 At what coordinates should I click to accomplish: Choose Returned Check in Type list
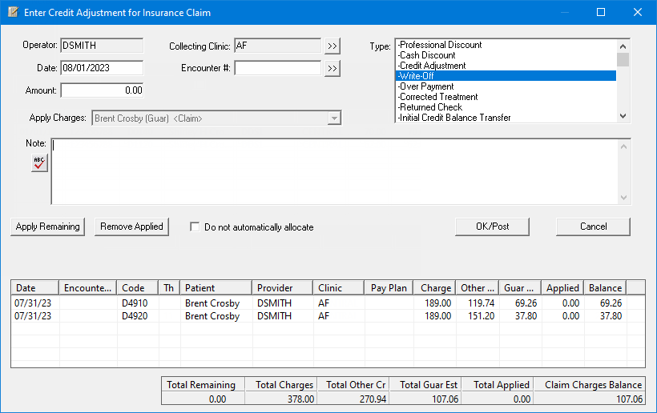[x=506, y=107]
